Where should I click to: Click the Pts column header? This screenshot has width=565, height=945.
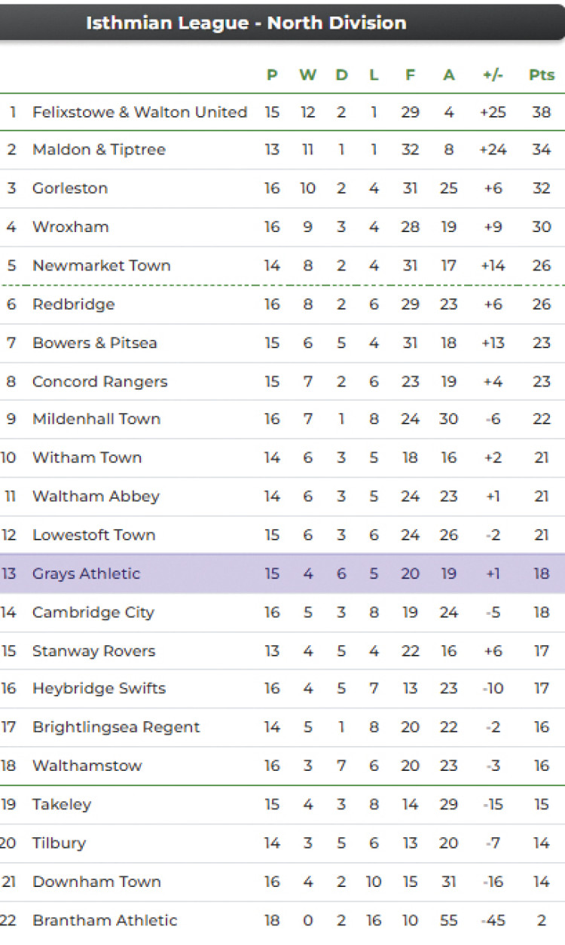(x=541, y=75)
